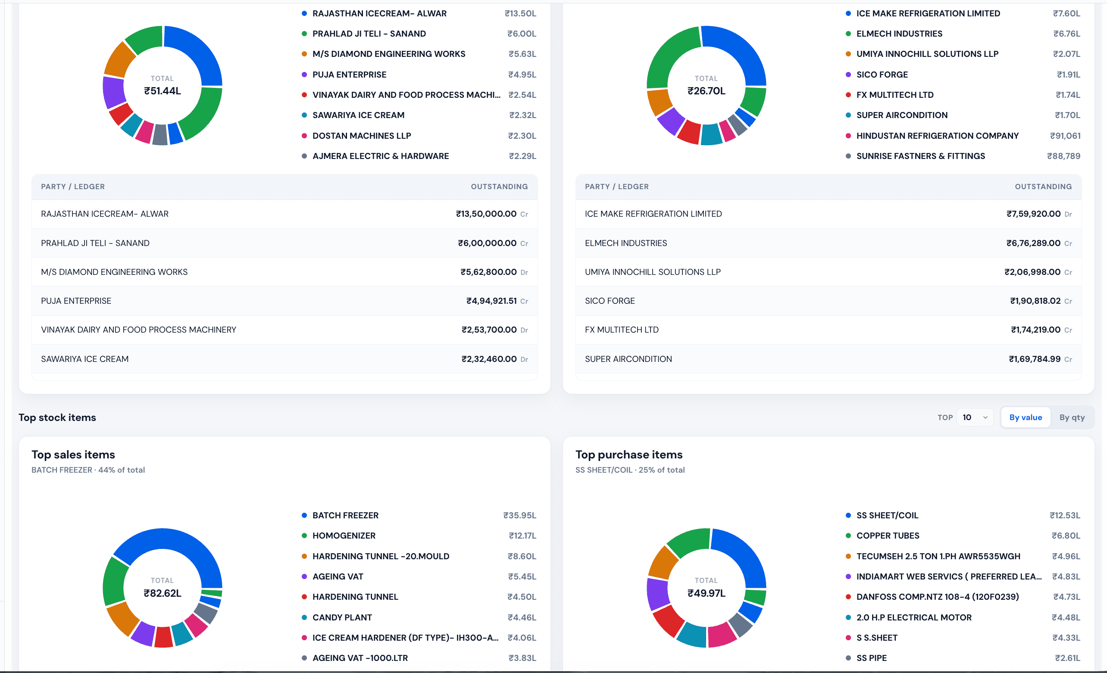The width and height of the screenshot is (1107, 673).
Task: Select the DANFOSS COMP.NTZ 108-4 legend entry
Action: pyautogui.click(x=963, y=597)
